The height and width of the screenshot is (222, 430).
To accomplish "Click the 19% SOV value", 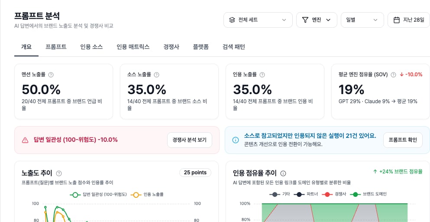I will (352, 90).
